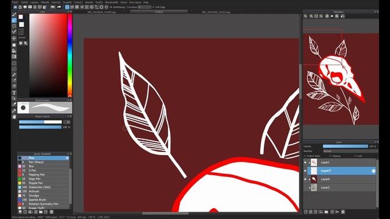Select Layer6 in the layer list
Viewport: 390px width, 219px height.
click(341, 179)
